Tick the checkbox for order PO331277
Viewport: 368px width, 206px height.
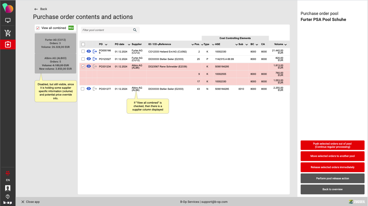coord(83,89)
